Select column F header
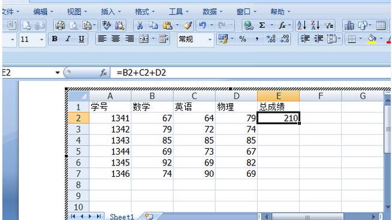Screen dimensions: 392x220 click(x=320, y=96)
